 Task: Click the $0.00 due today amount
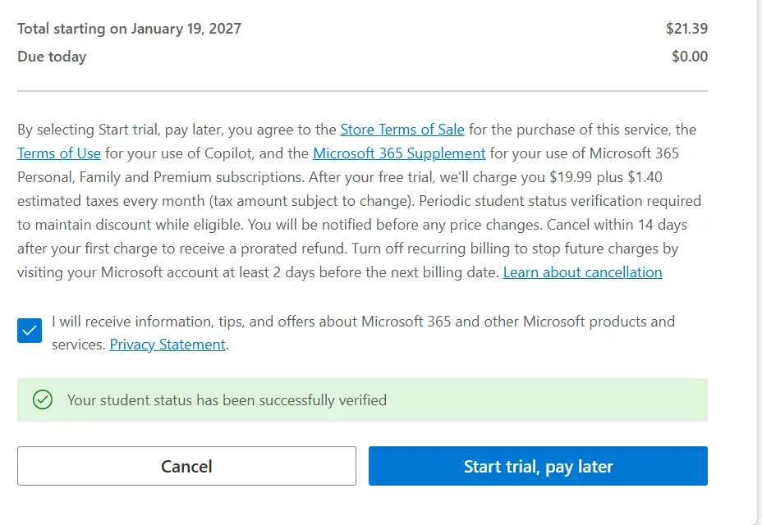coord(690,57)
